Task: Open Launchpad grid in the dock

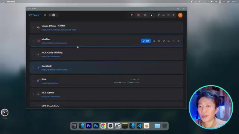Action: click(74, 126)
